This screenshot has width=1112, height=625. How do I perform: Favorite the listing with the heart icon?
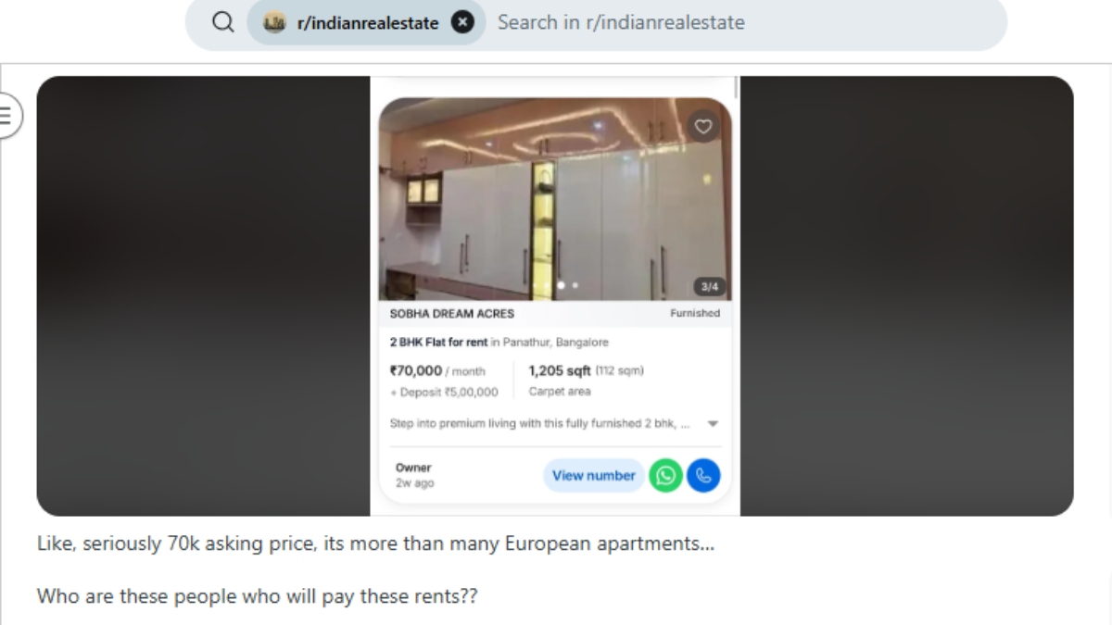[x=703, y=127]
